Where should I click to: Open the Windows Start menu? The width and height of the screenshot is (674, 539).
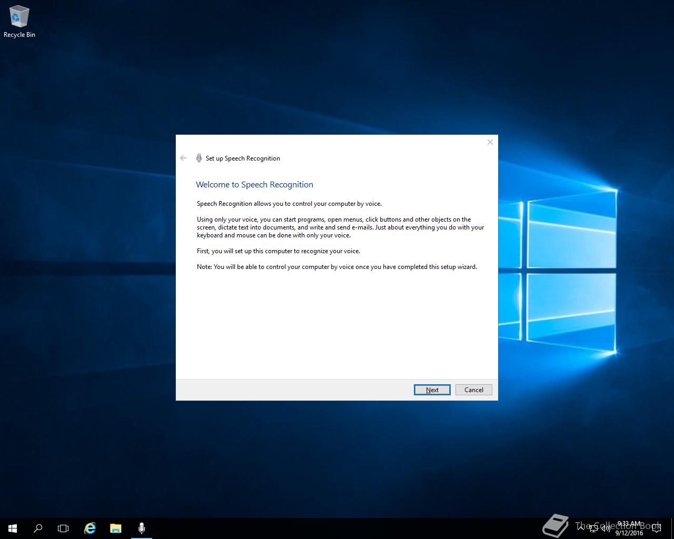tap(13, 528)
